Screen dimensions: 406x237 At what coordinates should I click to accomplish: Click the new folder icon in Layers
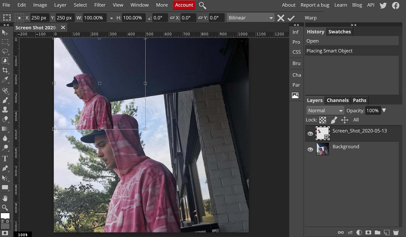[x=378, y=232]
